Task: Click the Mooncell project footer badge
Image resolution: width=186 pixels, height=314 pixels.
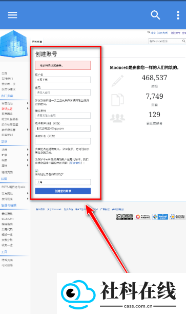Action: coord(160,217)
